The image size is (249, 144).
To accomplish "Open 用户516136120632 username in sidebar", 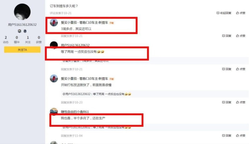I will click(x=22, y=25).
